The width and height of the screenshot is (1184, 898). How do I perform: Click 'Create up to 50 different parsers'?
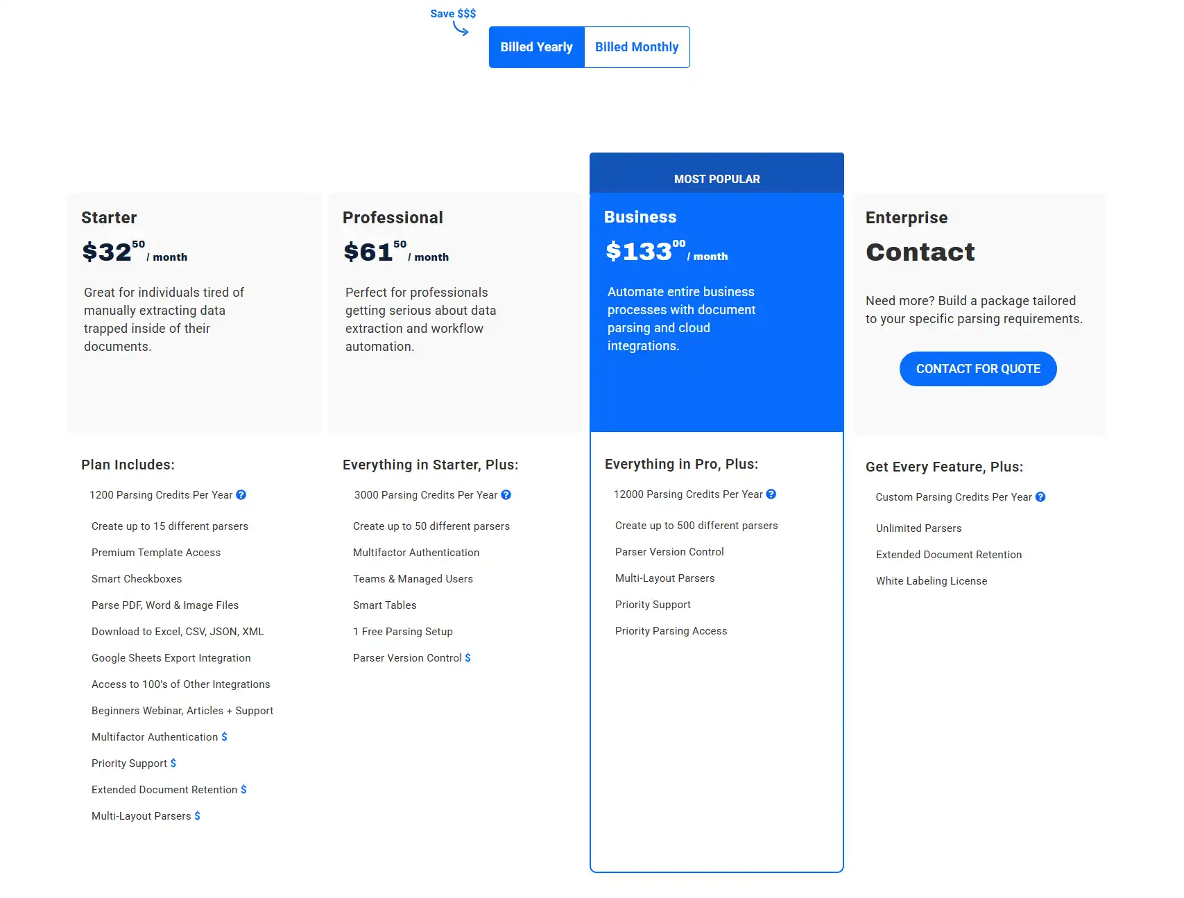pyautogui.click(x=431, y=526)
